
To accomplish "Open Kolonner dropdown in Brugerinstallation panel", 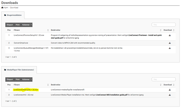I will (27, 25).
